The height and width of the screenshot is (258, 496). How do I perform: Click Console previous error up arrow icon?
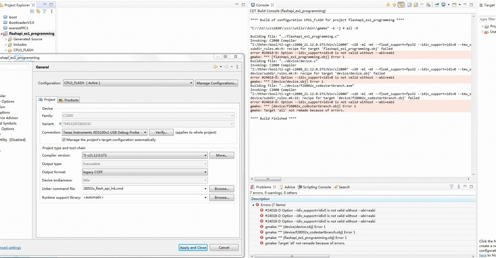pos(394,5)
